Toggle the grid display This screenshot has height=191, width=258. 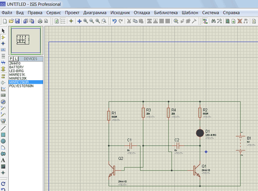point(63,21)
